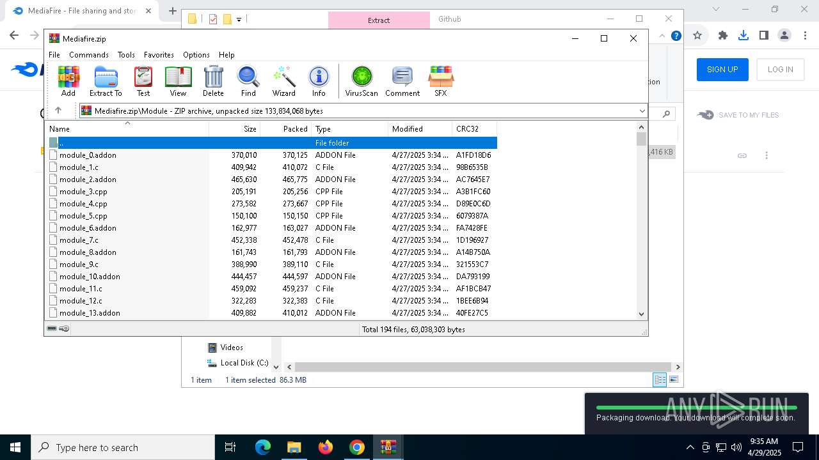Open Microsoft Edge from taskbar
Viewport: 819px width, 460px height.
click(263, 447)
